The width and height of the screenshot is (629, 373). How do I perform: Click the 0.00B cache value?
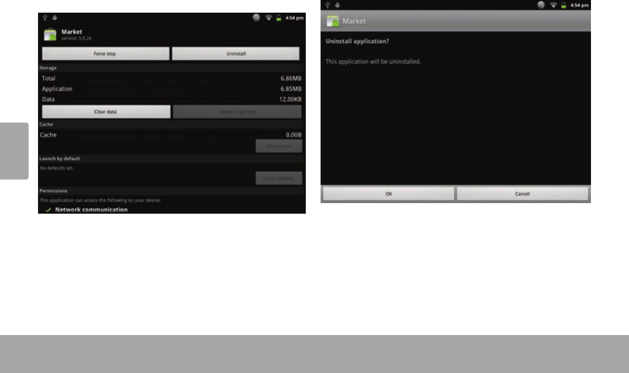294,135
